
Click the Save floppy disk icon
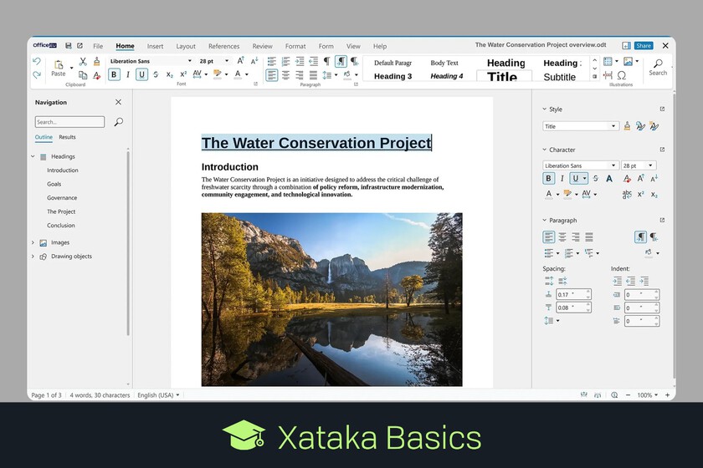click(x=69, y=46)
